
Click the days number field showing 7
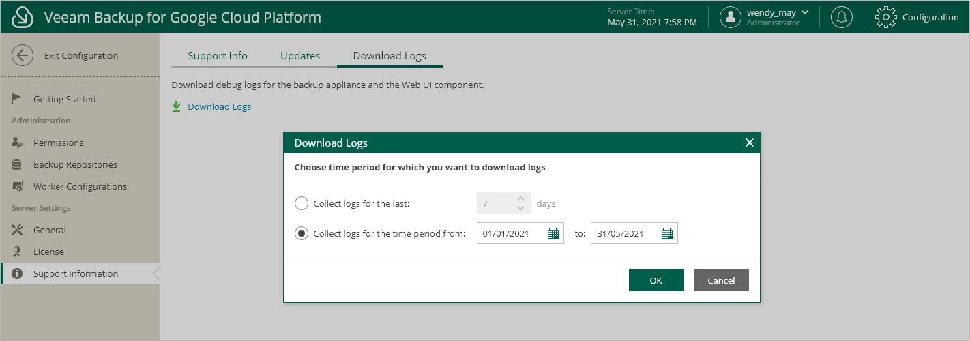point(503,203)
